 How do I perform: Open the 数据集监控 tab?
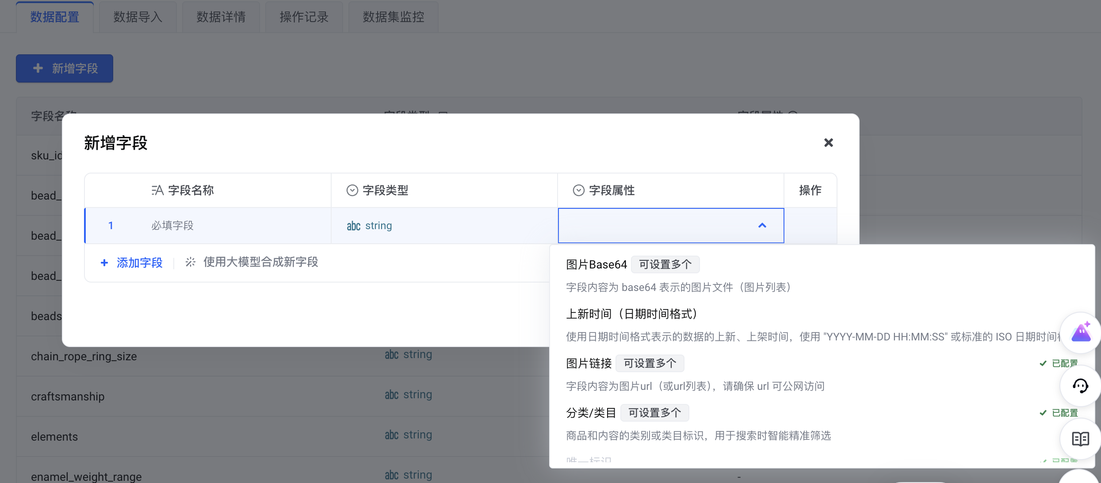(x=393, y=17)
